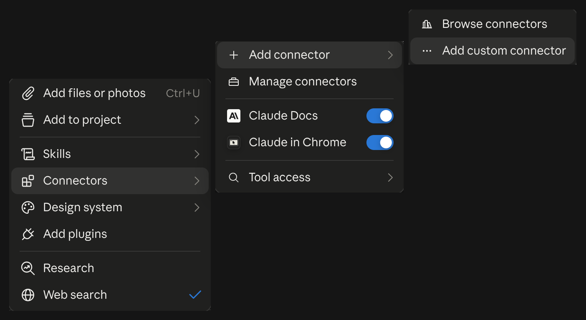Expand the Design system chevron
Image resolution: width=586 pixels, height=320 pixels.
(x=197, y=207)
